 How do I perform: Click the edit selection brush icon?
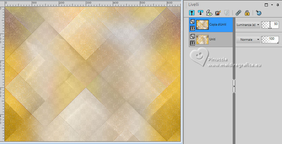coord(218,13)
